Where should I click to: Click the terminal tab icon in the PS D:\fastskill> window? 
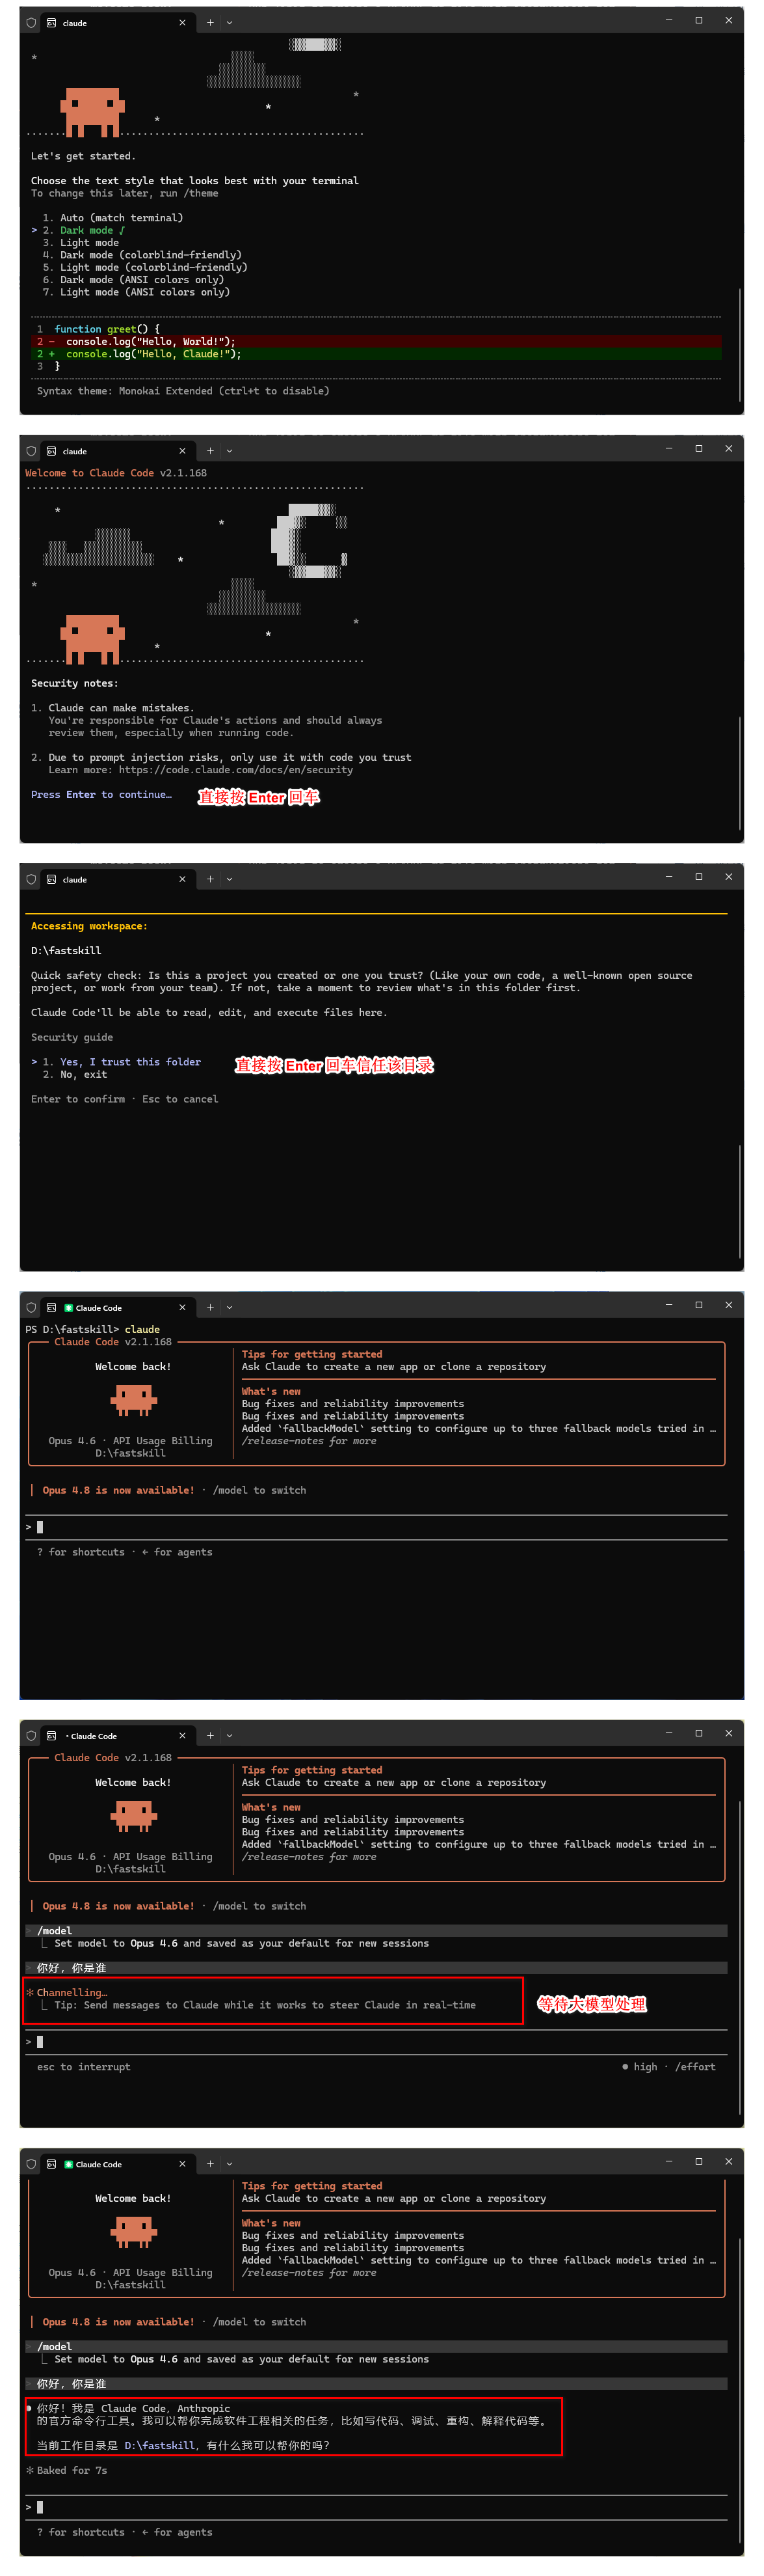pyautogui.click(x=51, y=1307)
